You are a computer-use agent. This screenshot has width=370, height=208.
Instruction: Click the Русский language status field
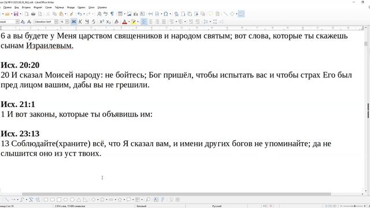click(217, 206)
